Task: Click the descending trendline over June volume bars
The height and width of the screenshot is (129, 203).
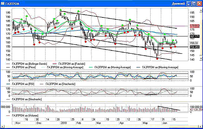Action: point(169,108)
